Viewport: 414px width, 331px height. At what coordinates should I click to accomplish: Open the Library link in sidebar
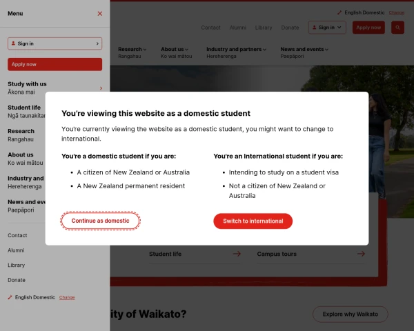click(x=16, y=265)
